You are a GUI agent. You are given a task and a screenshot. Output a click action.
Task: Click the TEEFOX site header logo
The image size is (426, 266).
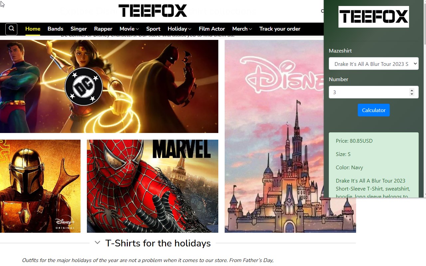click(x=153, y=11)
